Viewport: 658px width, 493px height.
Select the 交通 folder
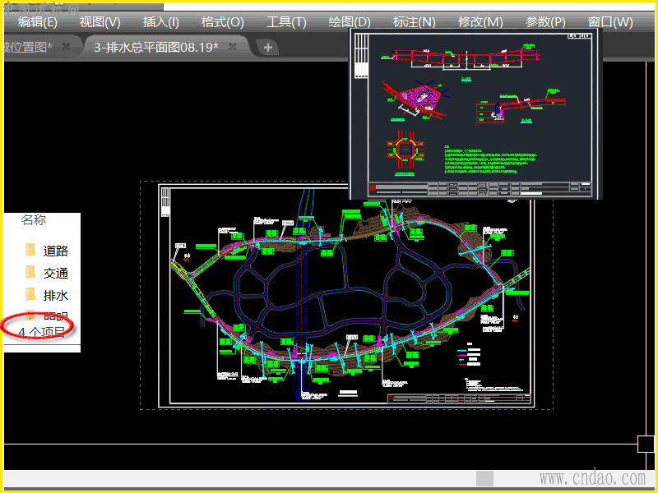46,273
